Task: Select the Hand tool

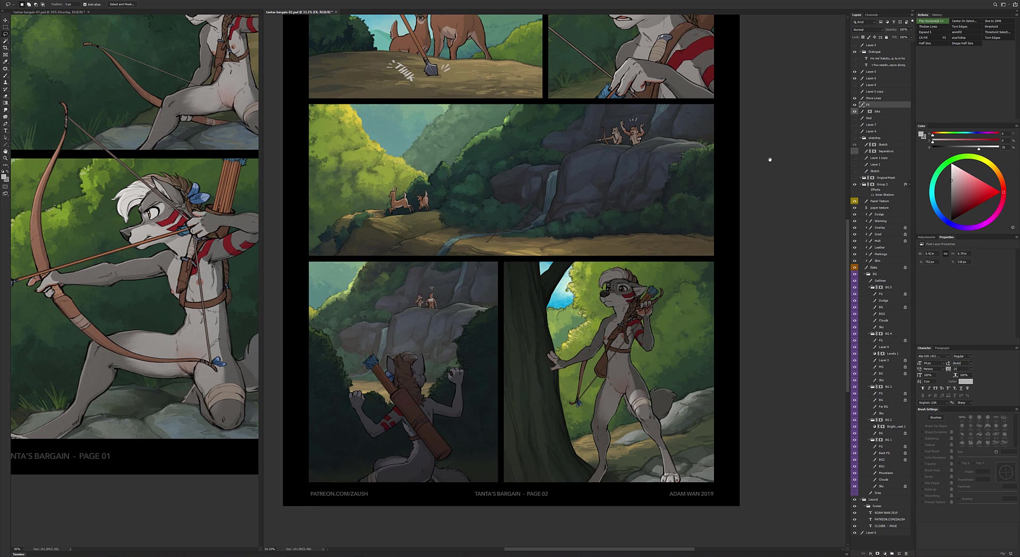Action: [5, 151]
